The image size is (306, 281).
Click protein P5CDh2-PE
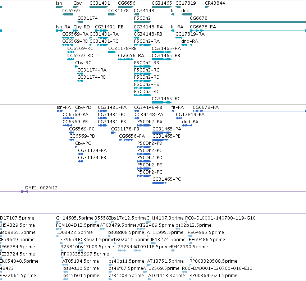pos(150,165)
